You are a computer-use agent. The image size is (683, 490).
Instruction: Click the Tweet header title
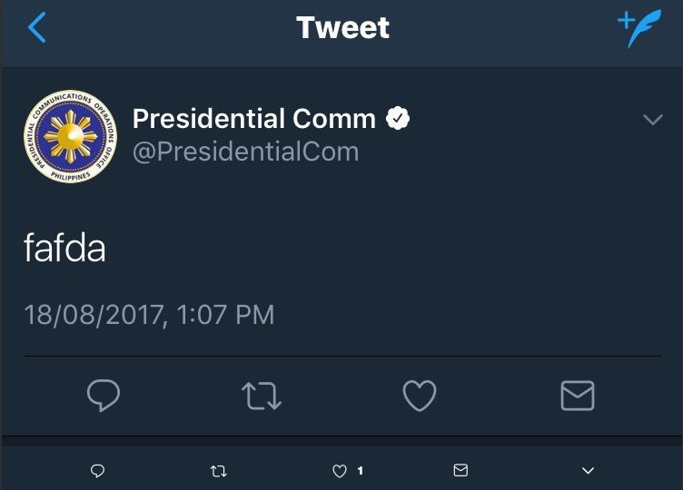342,28
